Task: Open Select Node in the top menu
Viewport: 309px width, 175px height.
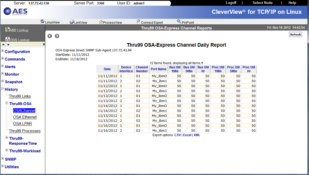Action: pos(262,3)
